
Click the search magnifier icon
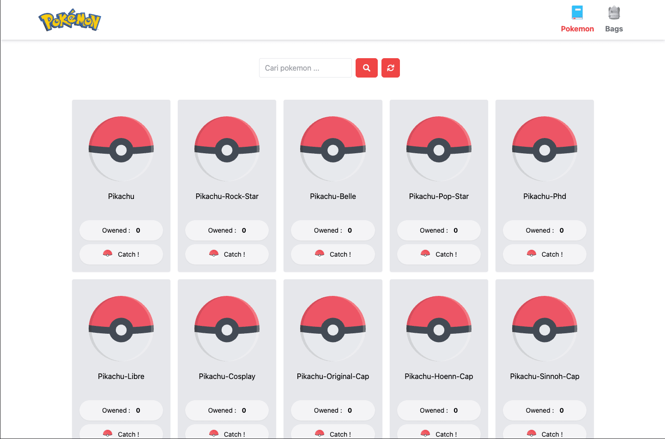pos(366,68)
